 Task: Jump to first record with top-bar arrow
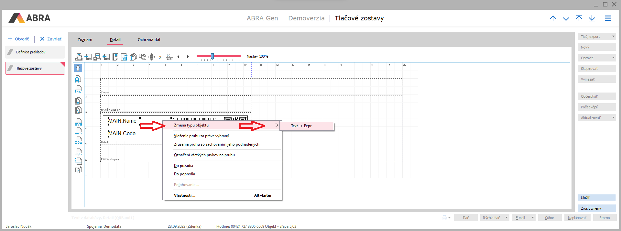click(x=579, y=18)
